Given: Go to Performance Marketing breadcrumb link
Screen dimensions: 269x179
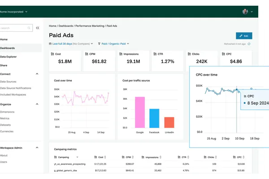Looking at the screenshot, I should [x=90, y=26].
